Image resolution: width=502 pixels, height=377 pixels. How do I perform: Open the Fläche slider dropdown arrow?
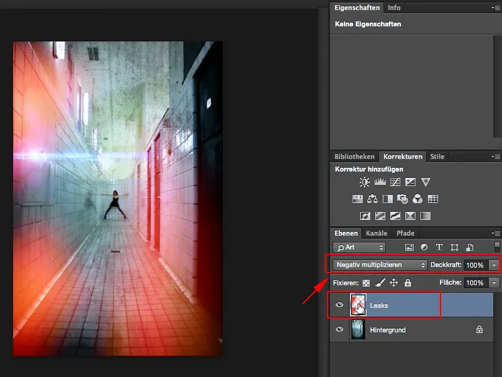click(x=494, y=283)
